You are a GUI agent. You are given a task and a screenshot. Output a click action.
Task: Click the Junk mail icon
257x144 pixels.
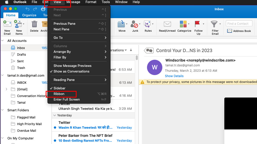134,25
